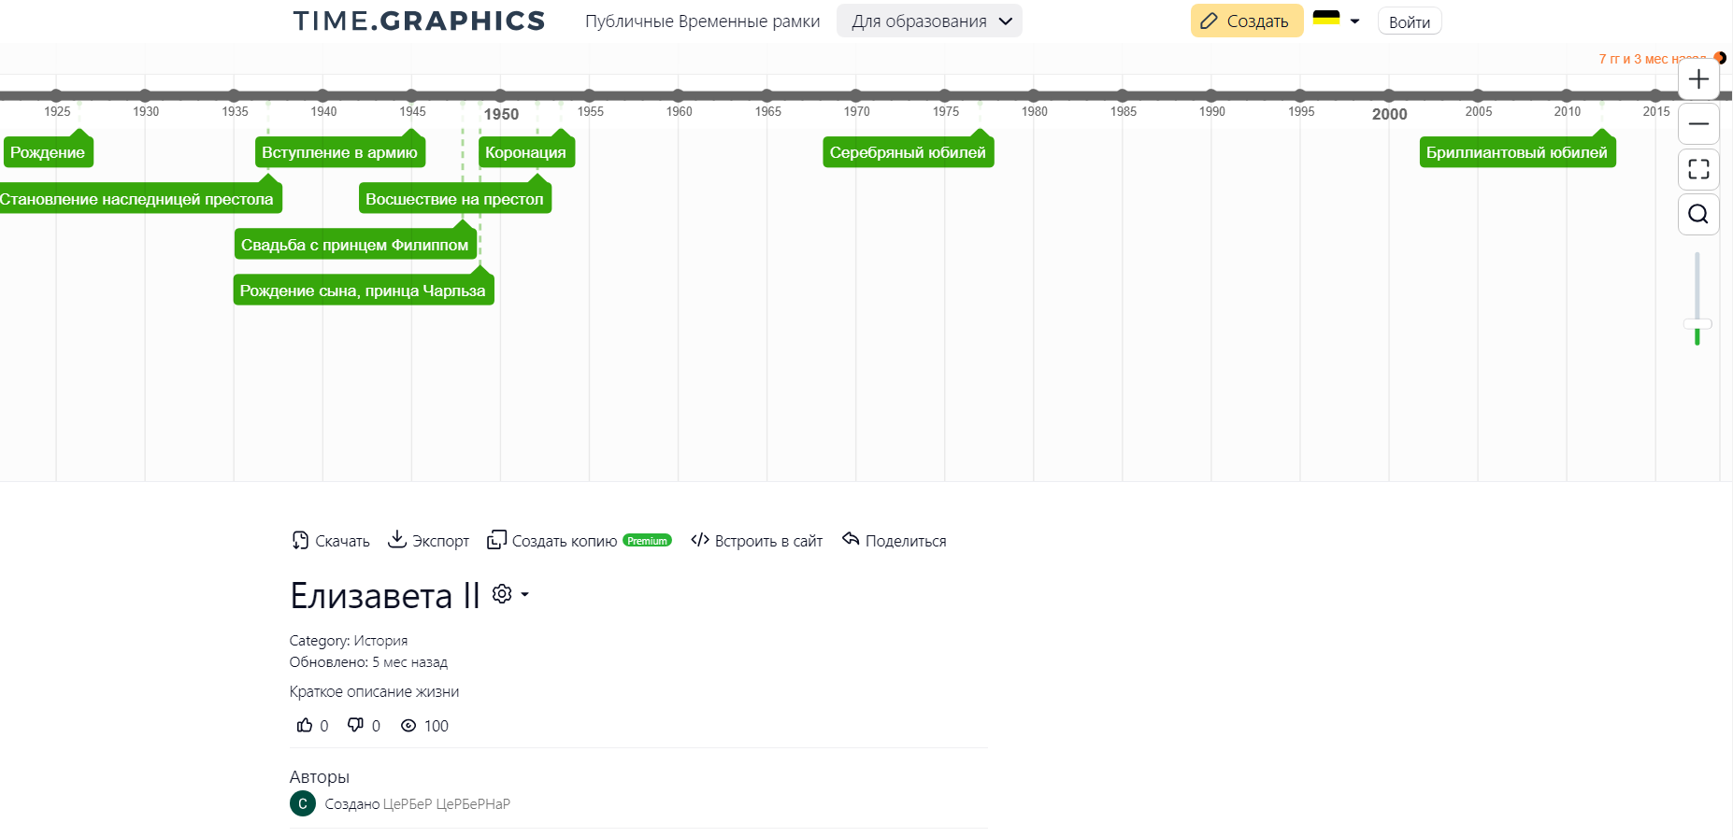Screen dimensions: 1733x837
Task: Click the TIME.GRAPHICS logo
Action: pyautogui.click(x=419, y=21)
